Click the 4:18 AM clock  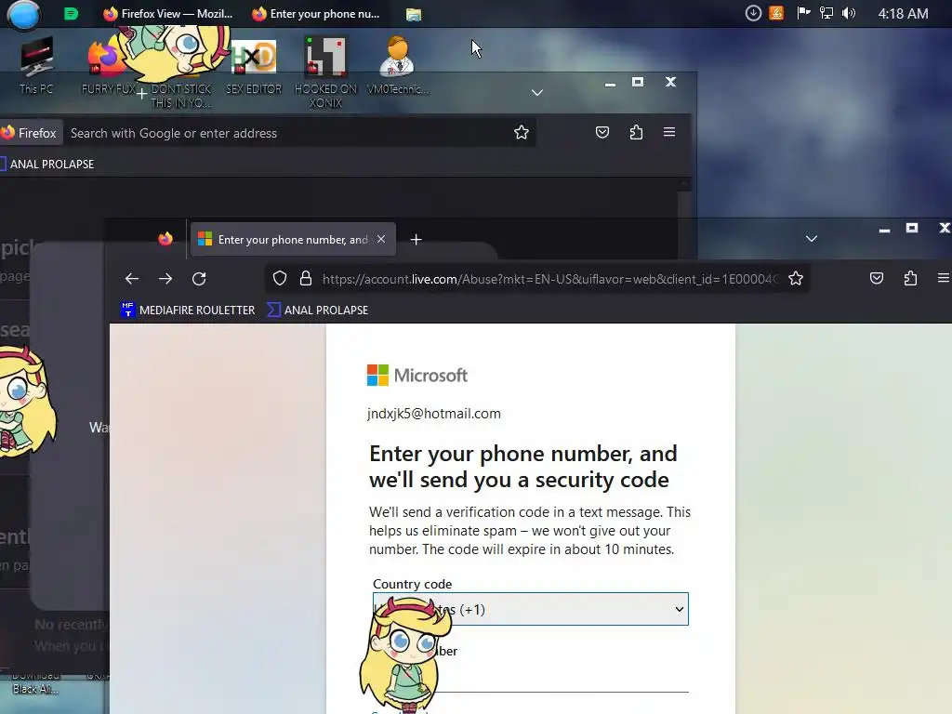tap(903, 13)
